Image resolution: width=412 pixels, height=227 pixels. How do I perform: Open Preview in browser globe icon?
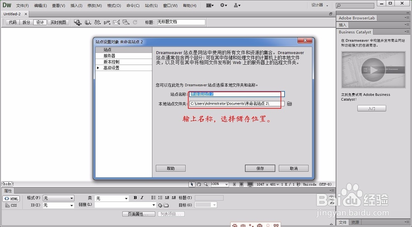88,23
